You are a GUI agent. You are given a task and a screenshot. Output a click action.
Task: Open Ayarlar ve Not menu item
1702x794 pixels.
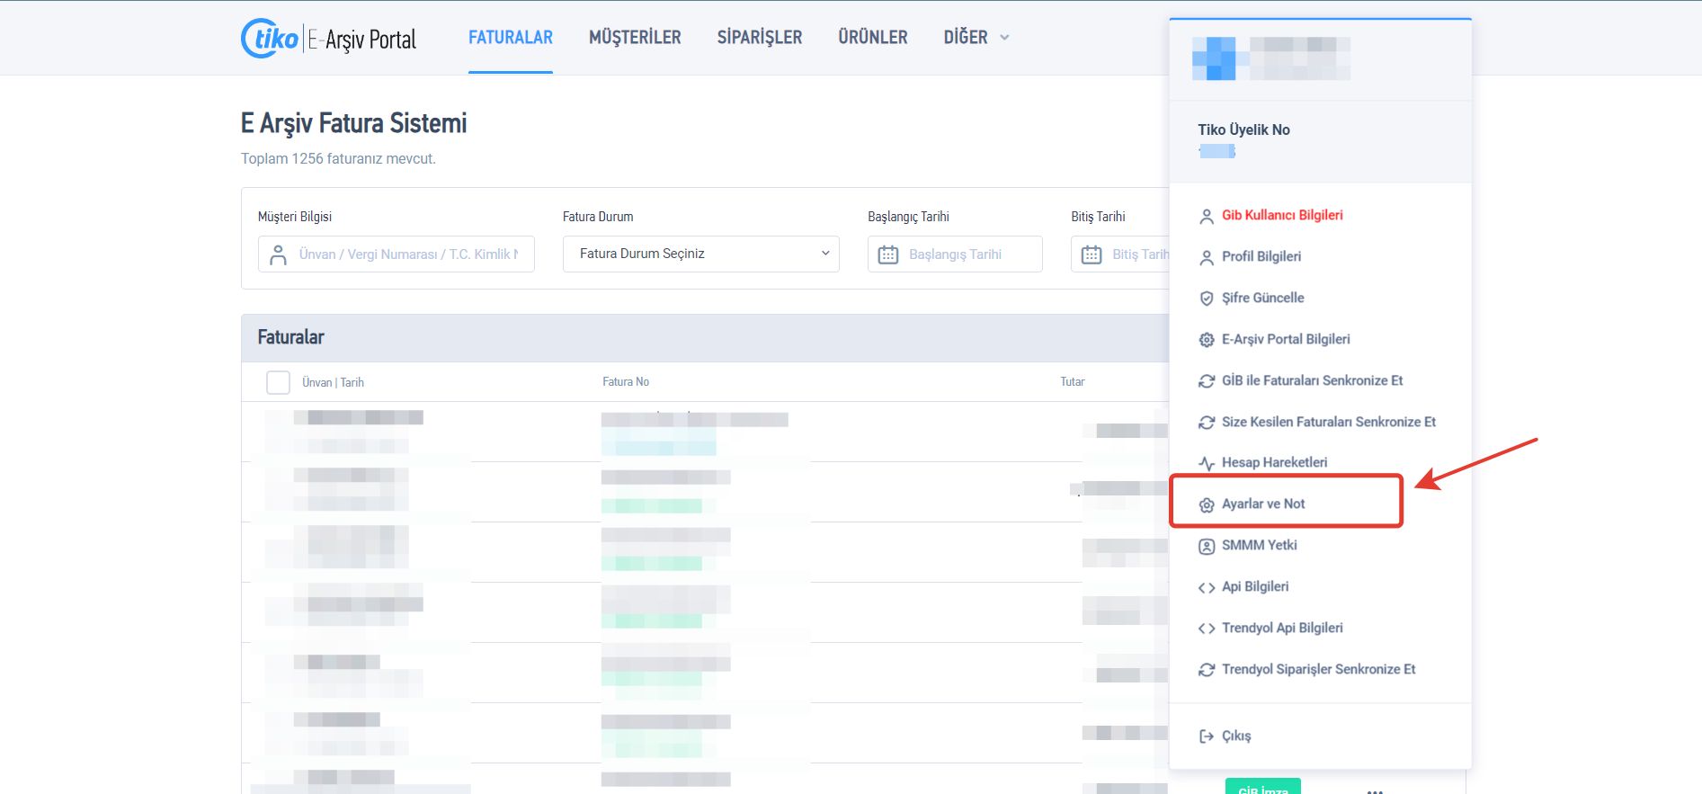(1263, 504)
